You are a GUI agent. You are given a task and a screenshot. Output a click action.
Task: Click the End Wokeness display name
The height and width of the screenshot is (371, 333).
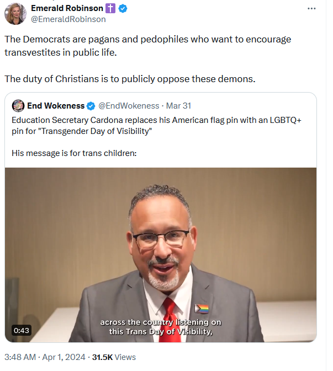pyautogui.click(x=56, y=106)
